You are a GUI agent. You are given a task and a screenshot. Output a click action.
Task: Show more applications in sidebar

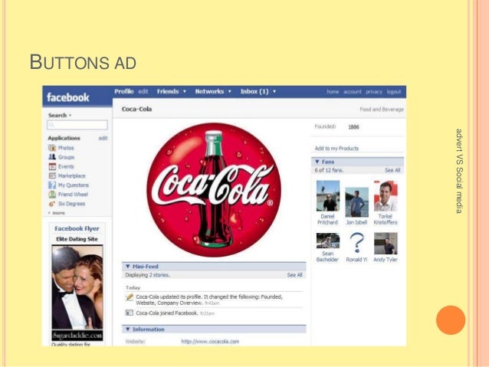(57, 213)
